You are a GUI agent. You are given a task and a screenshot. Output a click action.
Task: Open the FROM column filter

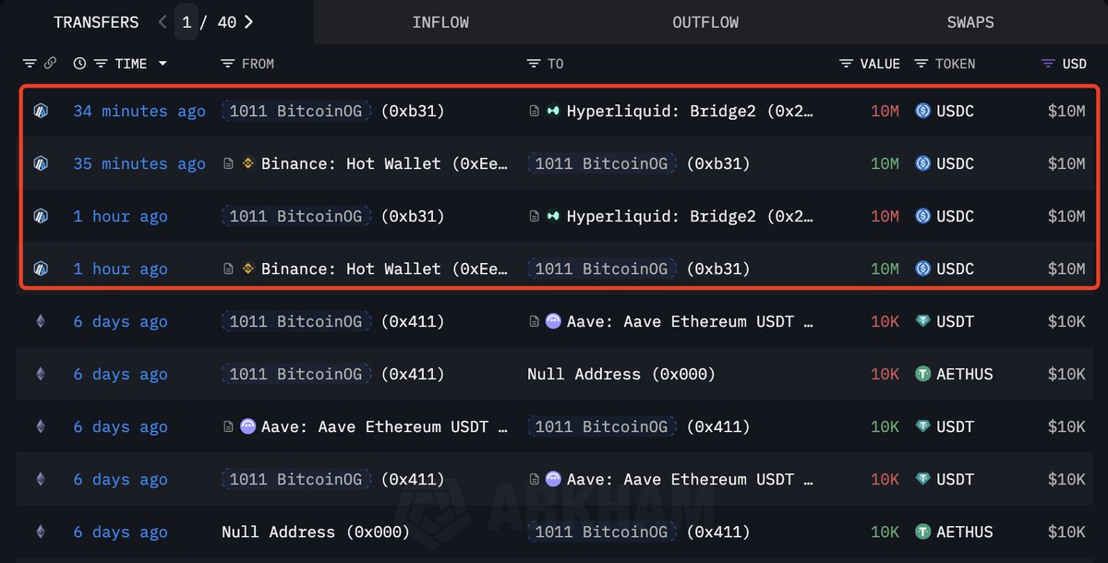click(x=228, y=64)
